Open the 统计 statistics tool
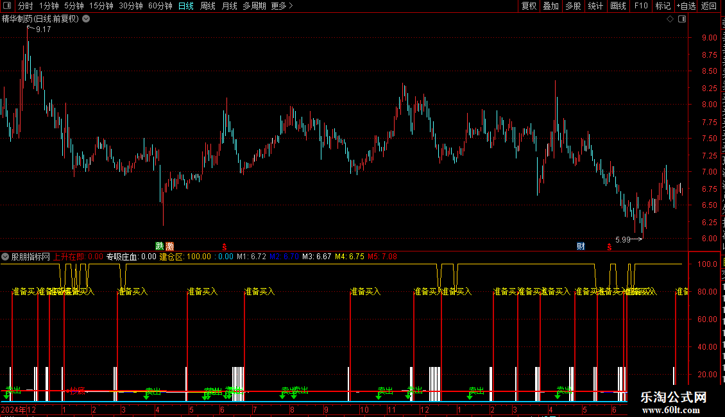The width and height of the screenshot is (725, 417). click(595, 6)
